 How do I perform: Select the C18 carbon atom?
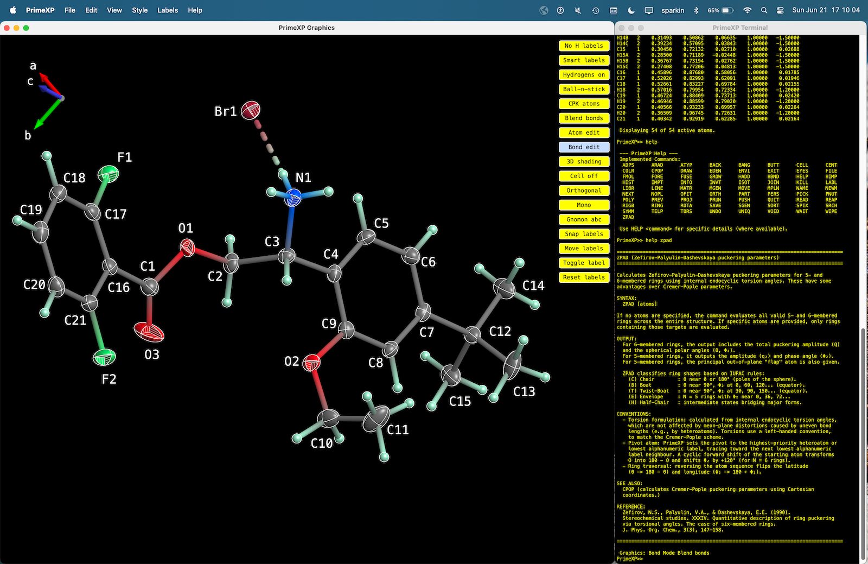coord(58,193)
